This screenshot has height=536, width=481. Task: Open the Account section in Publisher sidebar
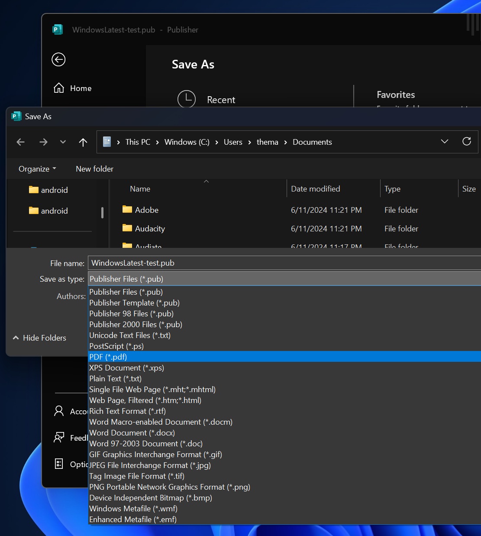click(59, 411)
